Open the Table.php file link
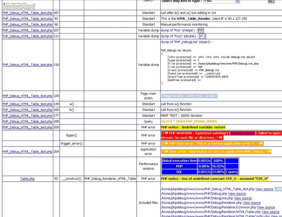 pos(27,179)
